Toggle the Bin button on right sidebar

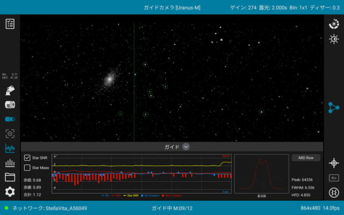(334, 177)
